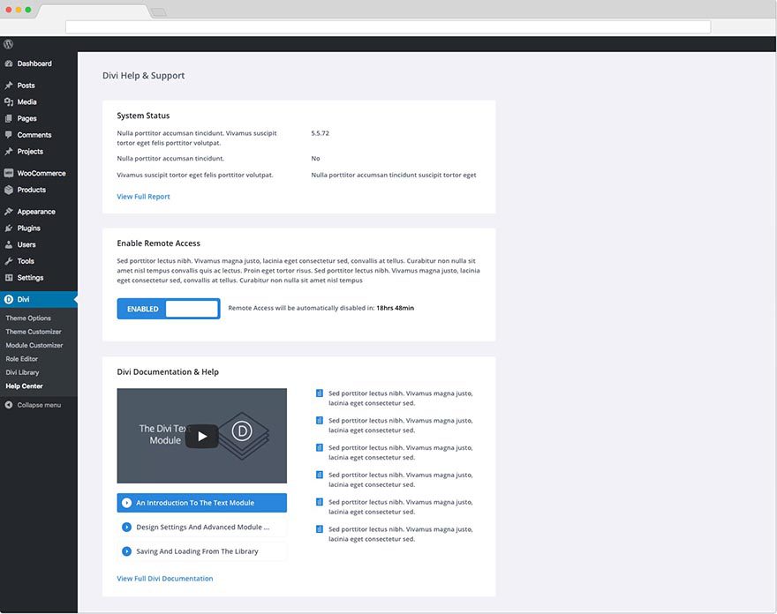This screenshot has height=614, width=777.
Task: Click the Comments bubble icon
Action: point(9,135)
